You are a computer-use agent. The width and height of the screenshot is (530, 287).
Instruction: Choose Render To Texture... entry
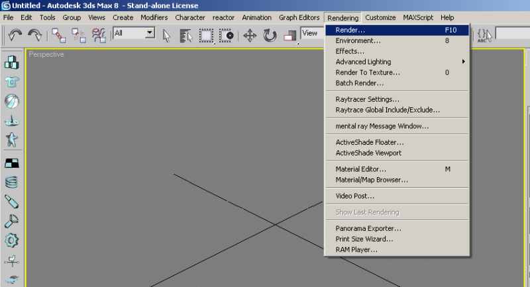pyautogui.click(x=397, y=73)
